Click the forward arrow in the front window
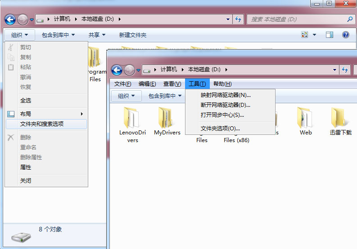The image size is (357, 249). (129, 70)
